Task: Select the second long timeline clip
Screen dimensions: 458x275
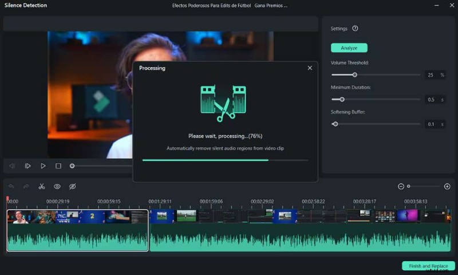Action: coord(300,230)
